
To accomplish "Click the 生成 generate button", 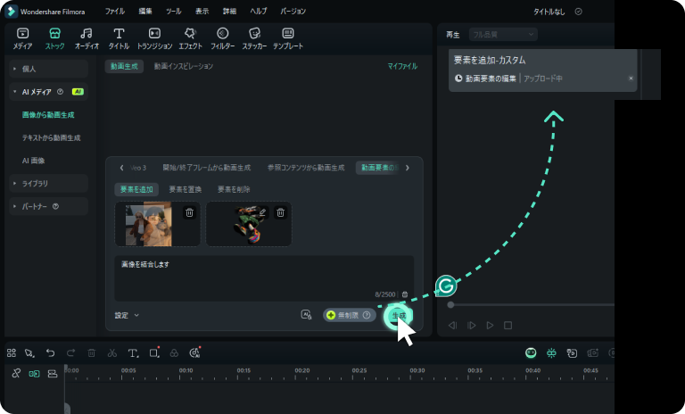I will (398, 316).
